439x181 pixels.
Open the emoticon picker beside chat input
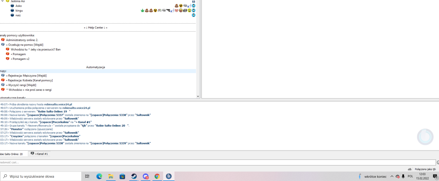(438, 162)
